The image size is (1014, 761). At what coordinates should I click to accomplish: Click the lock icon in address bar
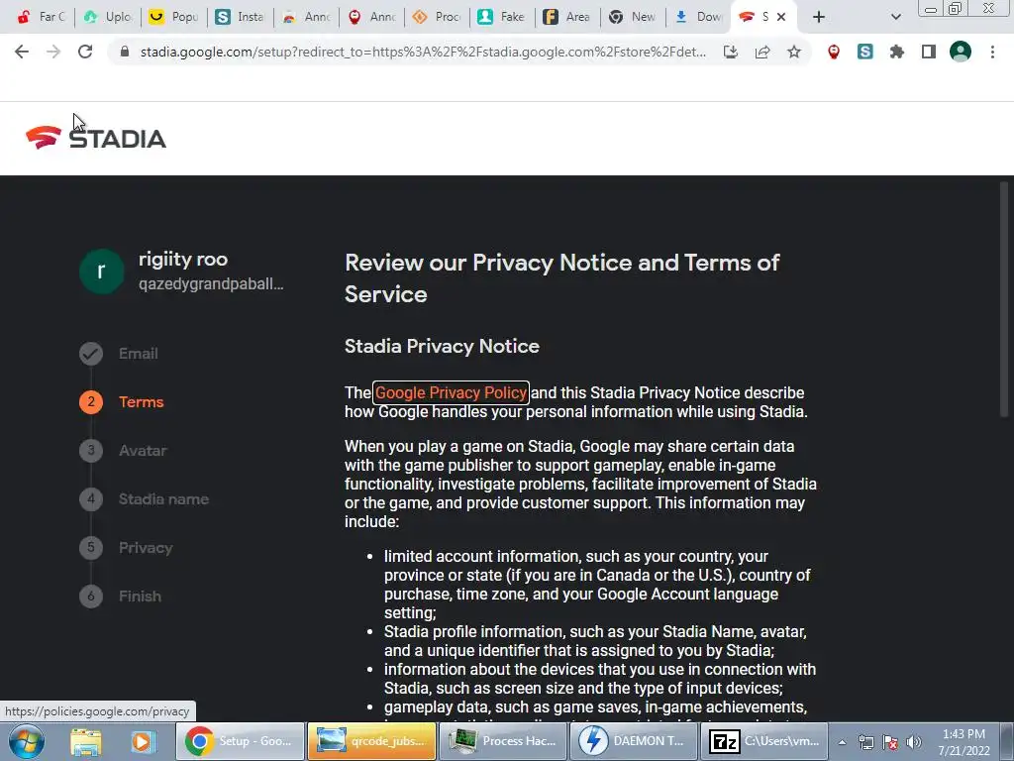125,52
